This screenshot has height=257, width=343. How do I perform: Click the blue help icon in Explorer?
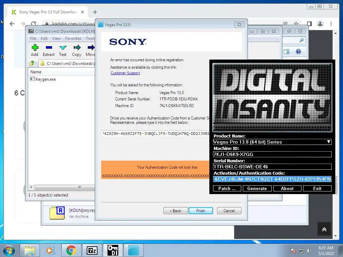coord(298,52)
